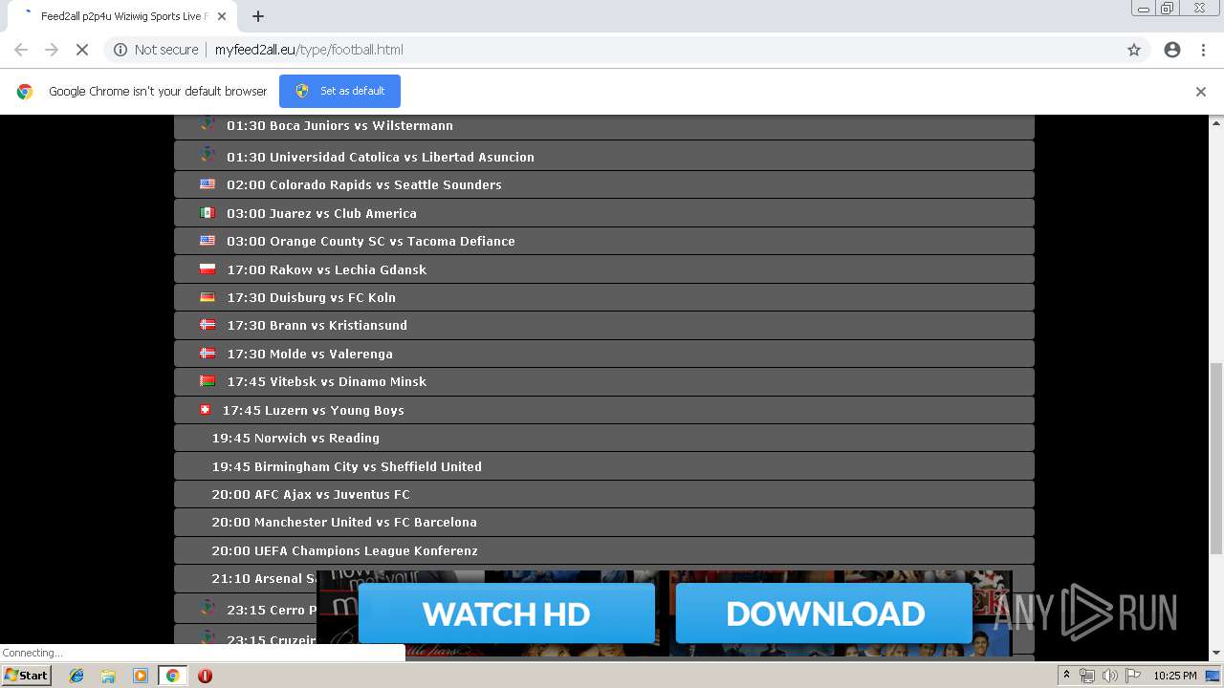The width and height of the screenshot is (1224, 688).
Task: Open the network tray icon
Action: (1087, 676)
